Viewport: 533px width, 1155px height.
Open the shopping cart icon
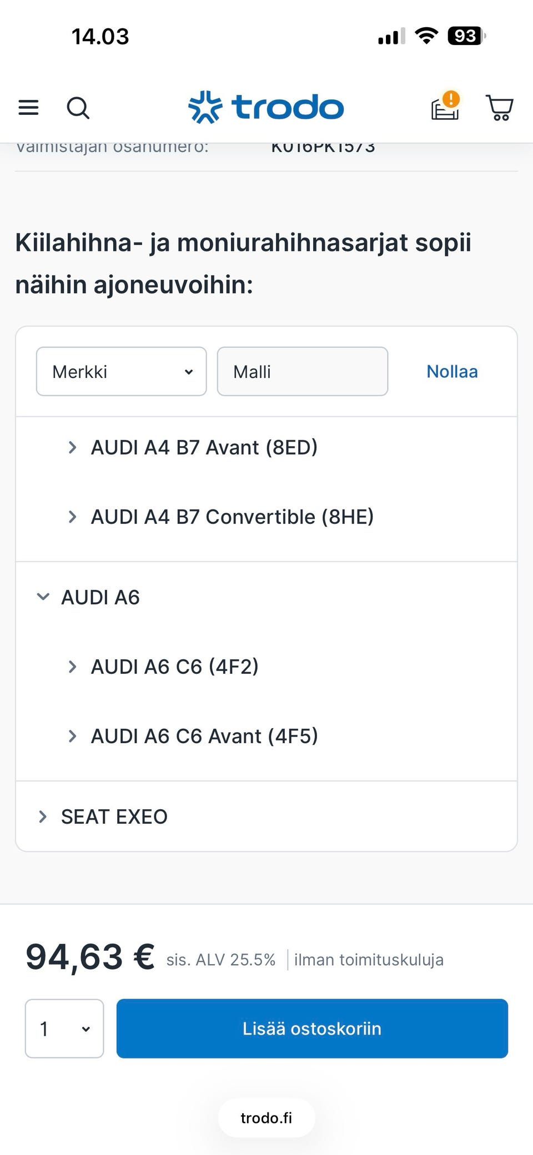(500, 107)
